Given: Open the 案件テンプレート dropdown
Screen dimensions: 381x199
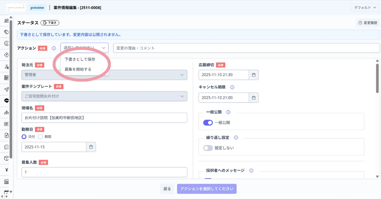Looking at the screenshot, I should [x=104, y=96].
